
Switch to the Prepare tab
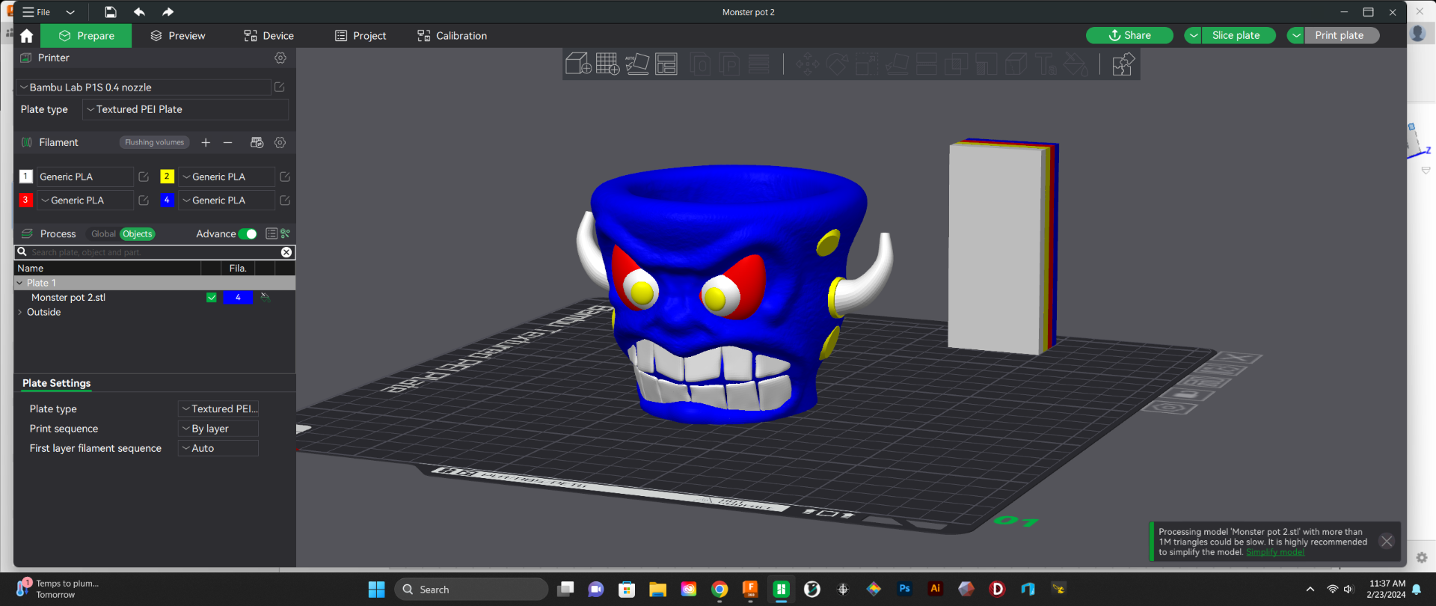click(x=86, y=36)
